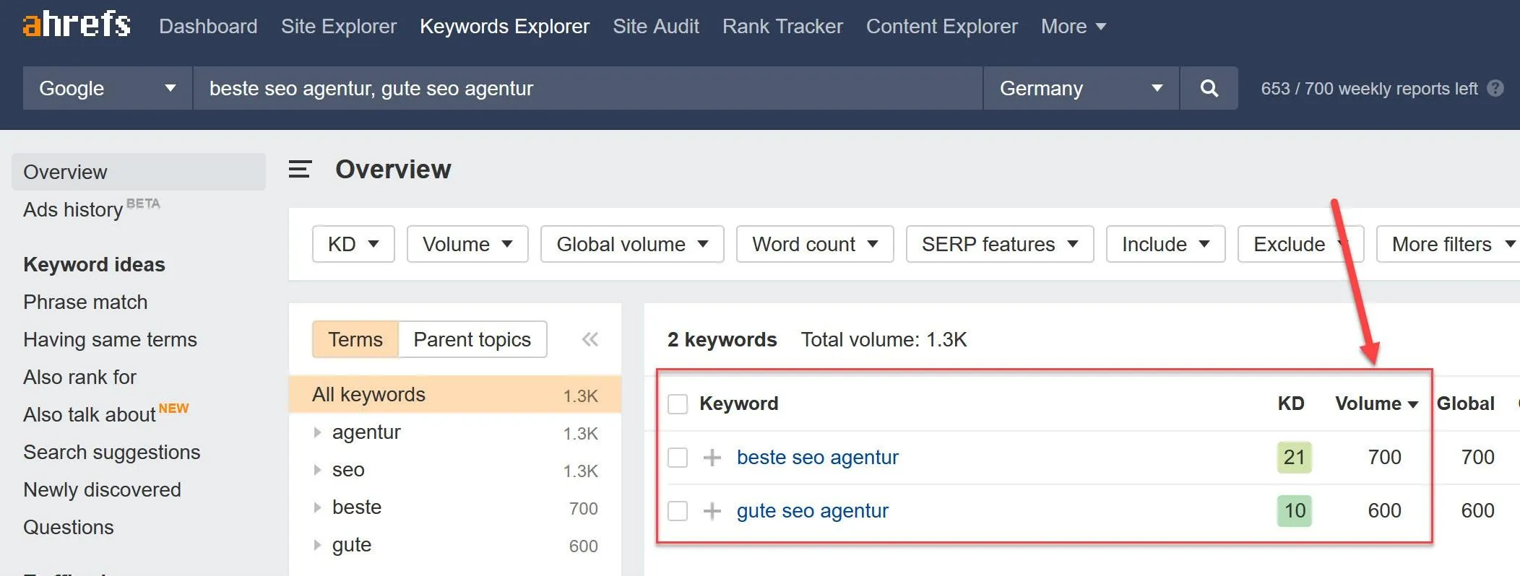Expand the seo term group
1520x576 pixels.
[317, 470]
